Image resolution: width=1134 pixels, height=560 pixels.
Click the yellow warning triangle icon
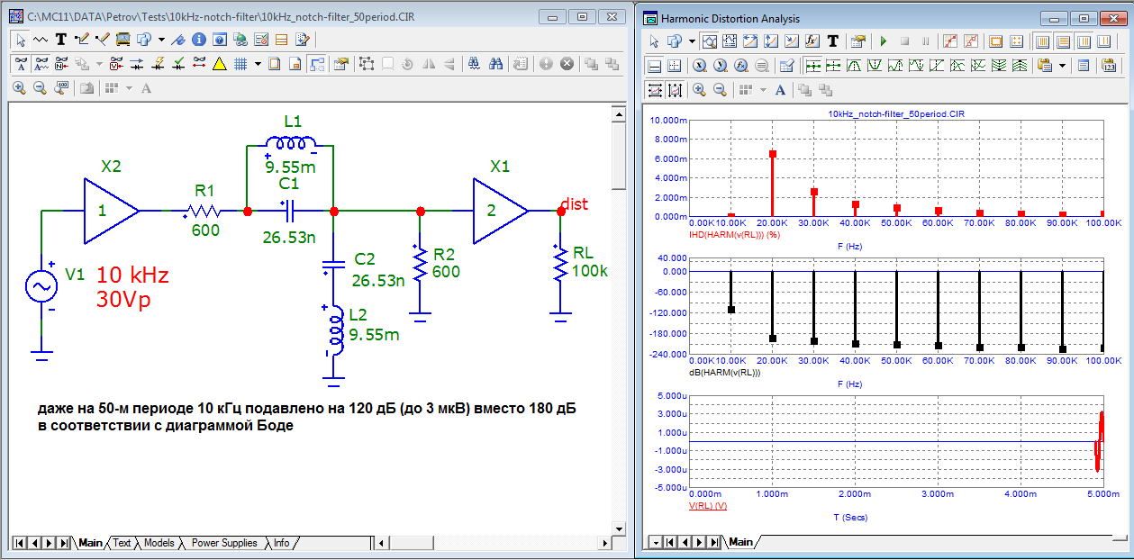tap(219, 64)
